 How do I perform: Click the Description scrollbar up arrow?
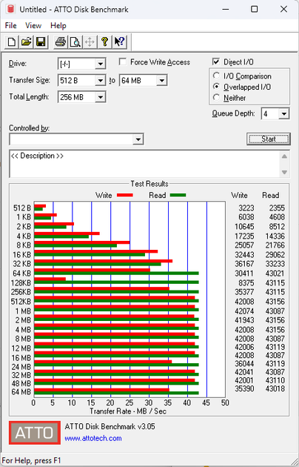pyautogui.click(x=284, y=156)
